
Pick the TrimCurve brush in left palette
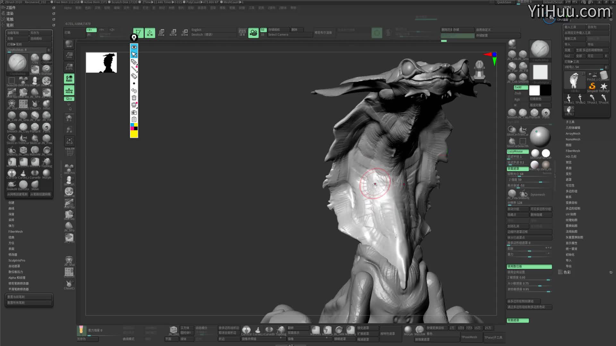click(23, 139)
